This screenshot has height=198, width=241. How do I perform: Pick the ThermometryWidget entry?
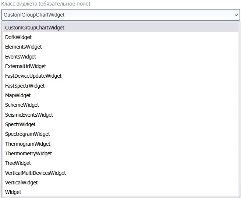[28, 153]
